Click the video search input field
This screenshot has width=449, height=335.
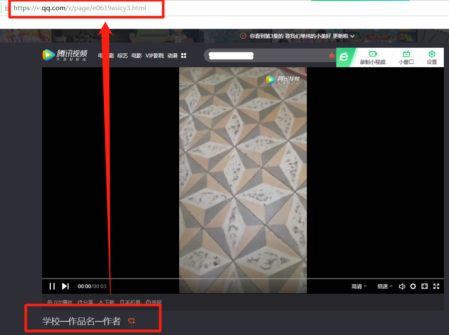(264, 55)
